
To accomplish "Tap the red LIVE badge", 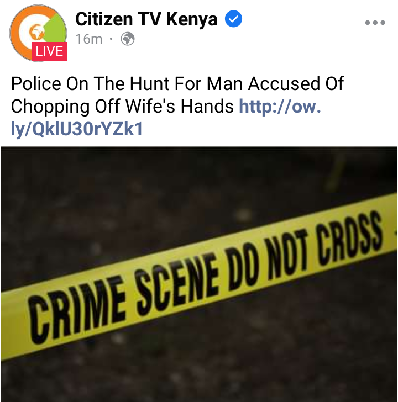I will tap(49, 51).
